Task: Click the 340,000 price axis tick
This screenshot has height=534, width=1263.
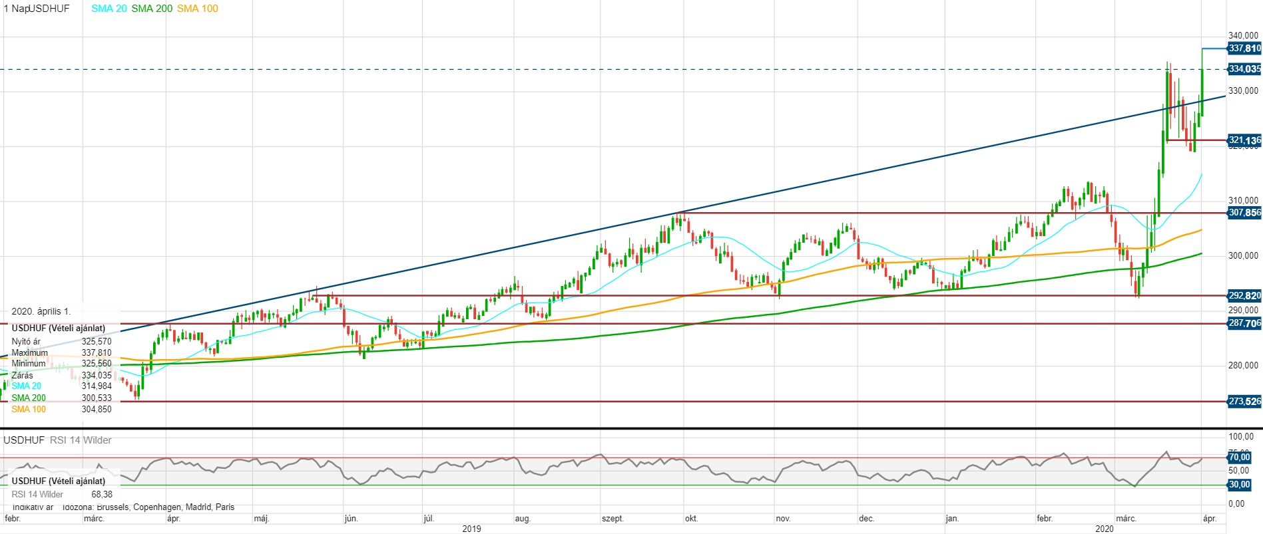Action: click(x=1243, y=36)
